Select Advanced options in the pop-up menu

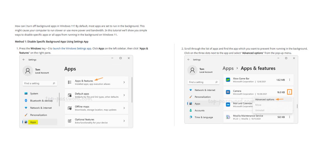click(x=265, y=99)
